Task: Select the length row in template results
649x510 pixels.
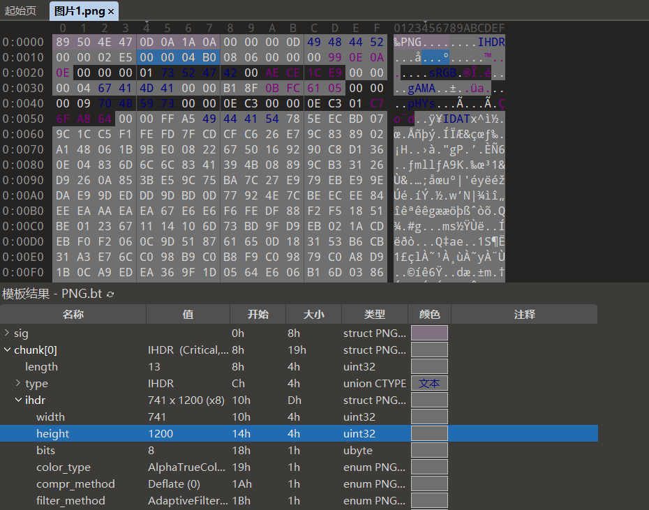Action: (299, 367)
